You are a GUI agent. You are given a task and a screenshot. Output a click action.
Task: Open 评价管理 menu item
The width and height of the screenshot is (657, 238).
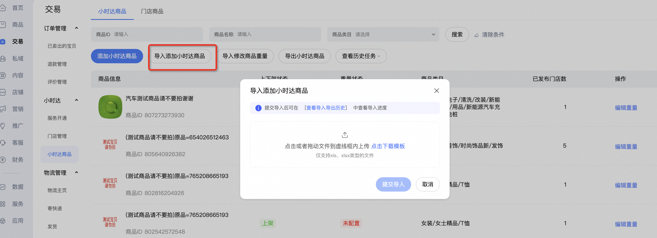point(57,82)
